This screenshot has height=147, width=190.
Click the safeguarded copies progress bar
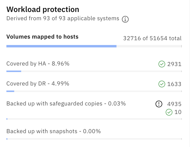[94, 119]
